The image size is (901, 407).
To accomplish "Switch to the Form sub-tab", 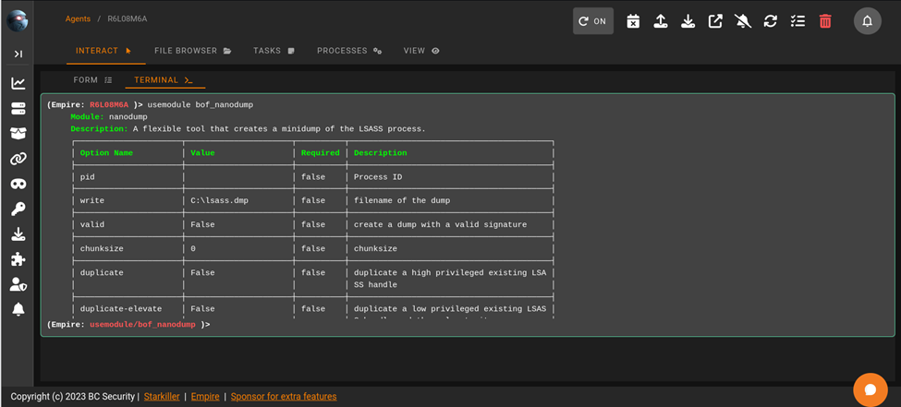I will coord(92,80).
